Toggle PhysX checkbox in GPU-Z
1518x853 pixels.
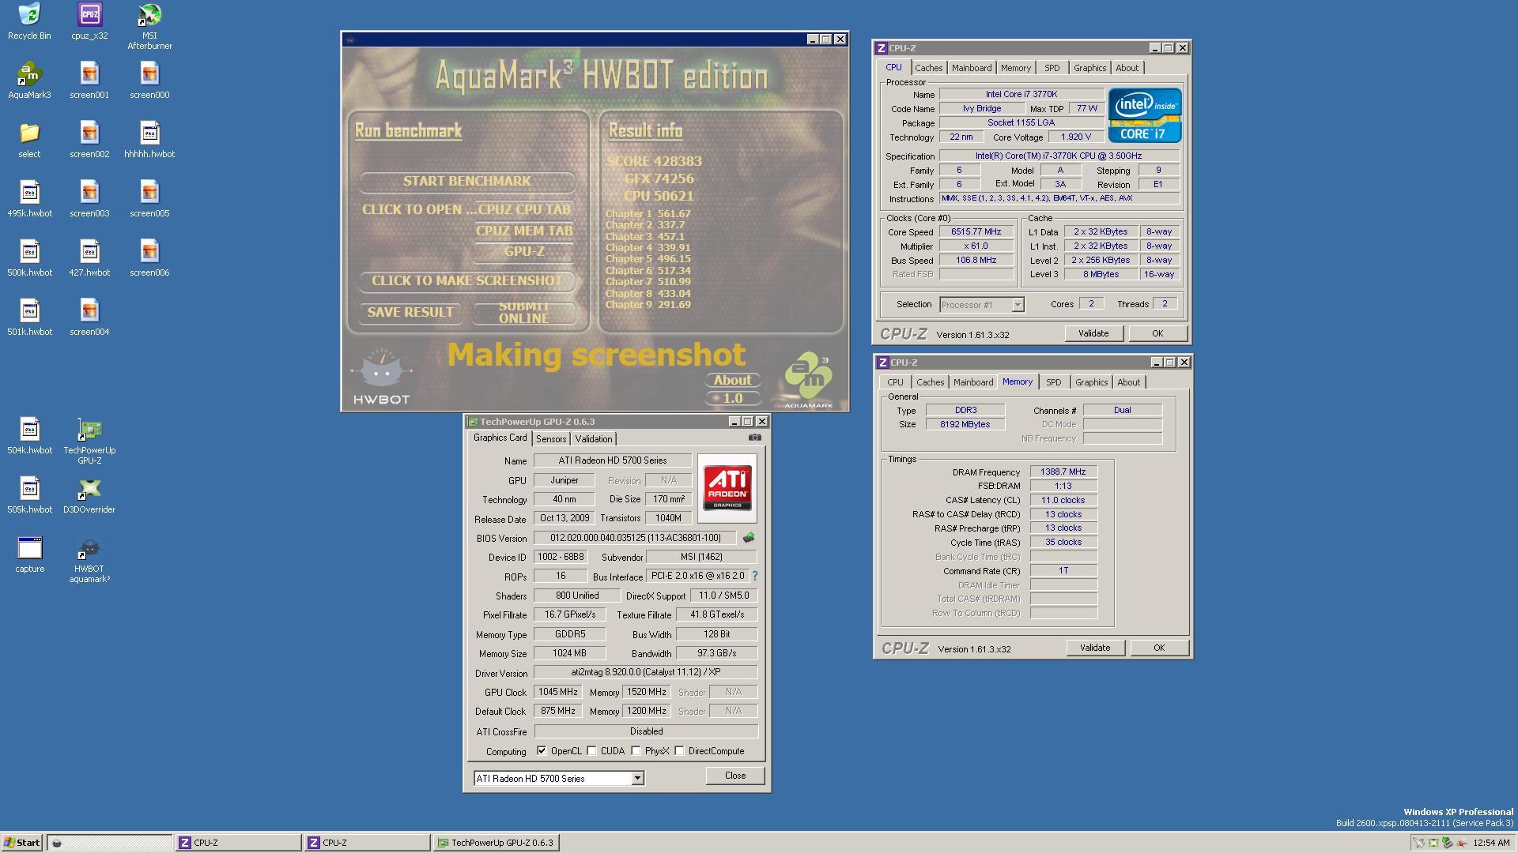click(x=636, y=751)
